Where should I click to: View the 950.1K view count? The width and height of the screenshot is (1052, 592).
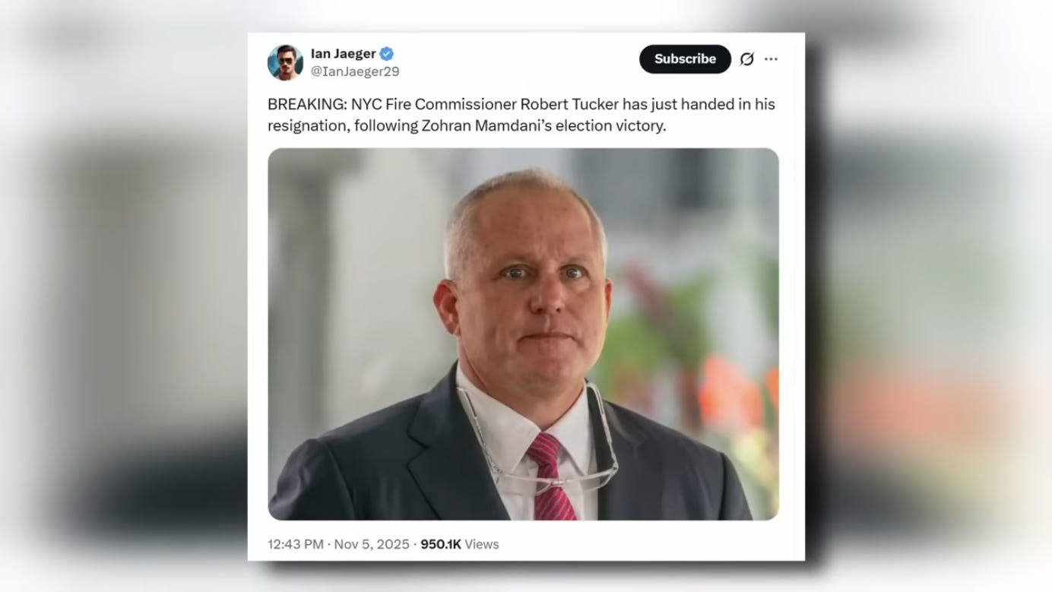441,544
